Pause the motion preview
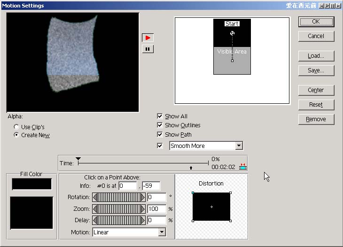Image resolution: width=343 pixels, height=247 pixels. 148,49
